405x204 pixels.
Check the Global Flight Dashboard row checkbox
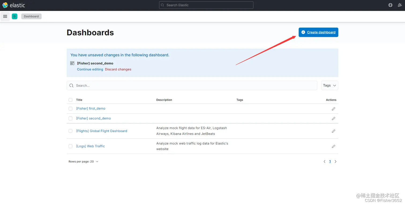[x=70, y=131]
